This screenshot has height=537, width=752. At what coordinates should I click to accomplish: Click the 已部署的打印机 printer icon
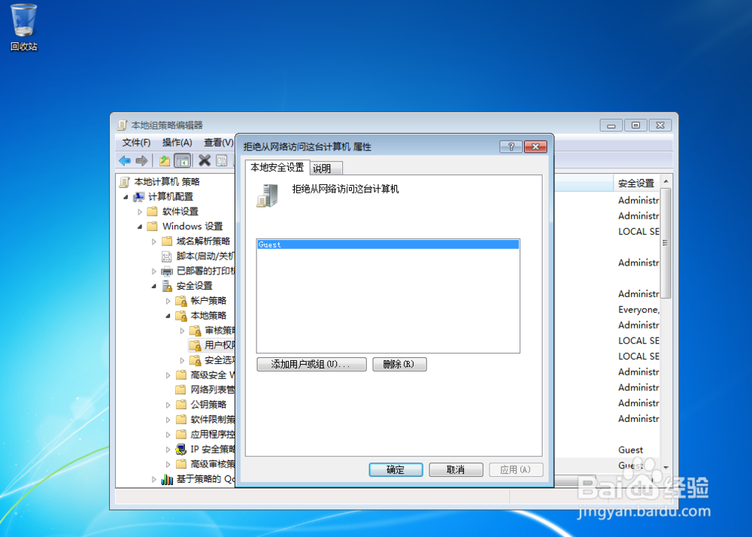coord(167,270)
